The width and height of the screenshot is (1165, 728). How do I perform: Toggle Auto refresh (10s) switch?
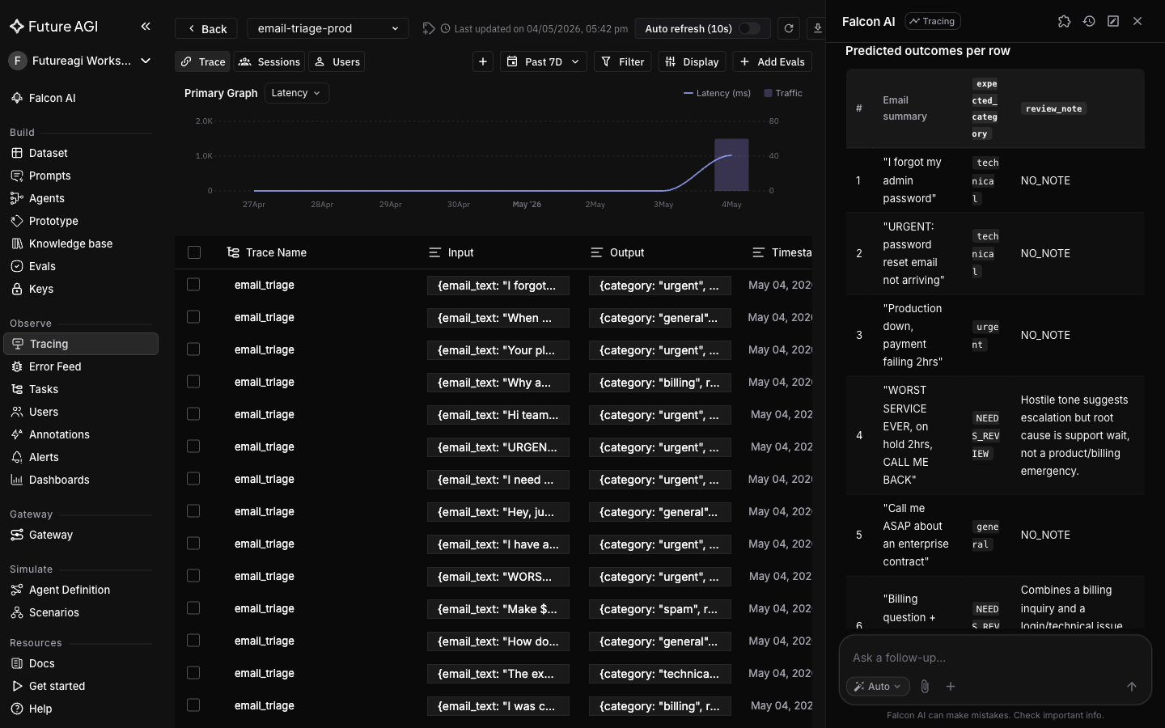(749, 28)
